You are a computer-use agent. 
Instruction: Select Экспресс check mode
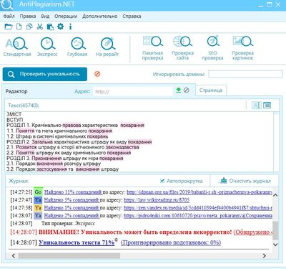tap(47, 47)
